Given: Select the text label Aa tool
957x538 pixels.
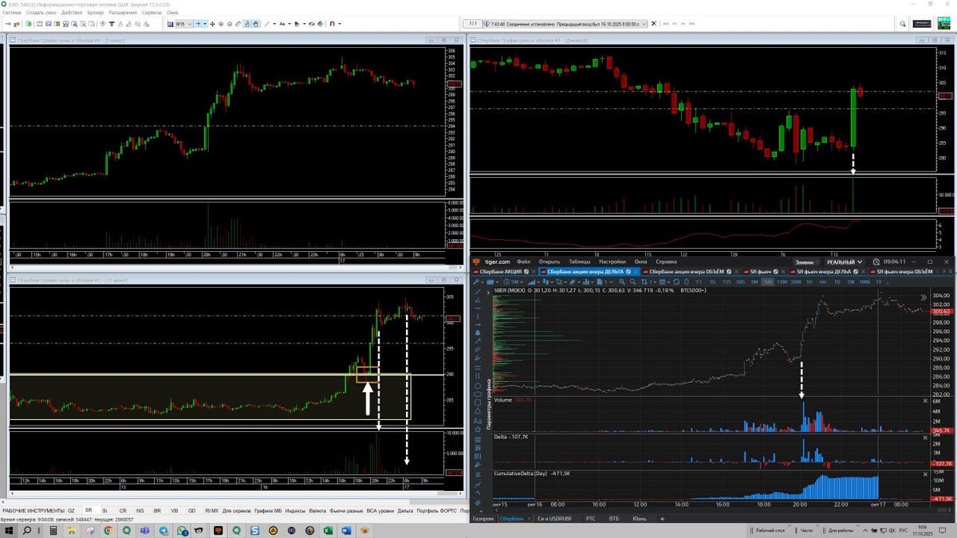Looking at the screenshot, I should coord(282,24).
